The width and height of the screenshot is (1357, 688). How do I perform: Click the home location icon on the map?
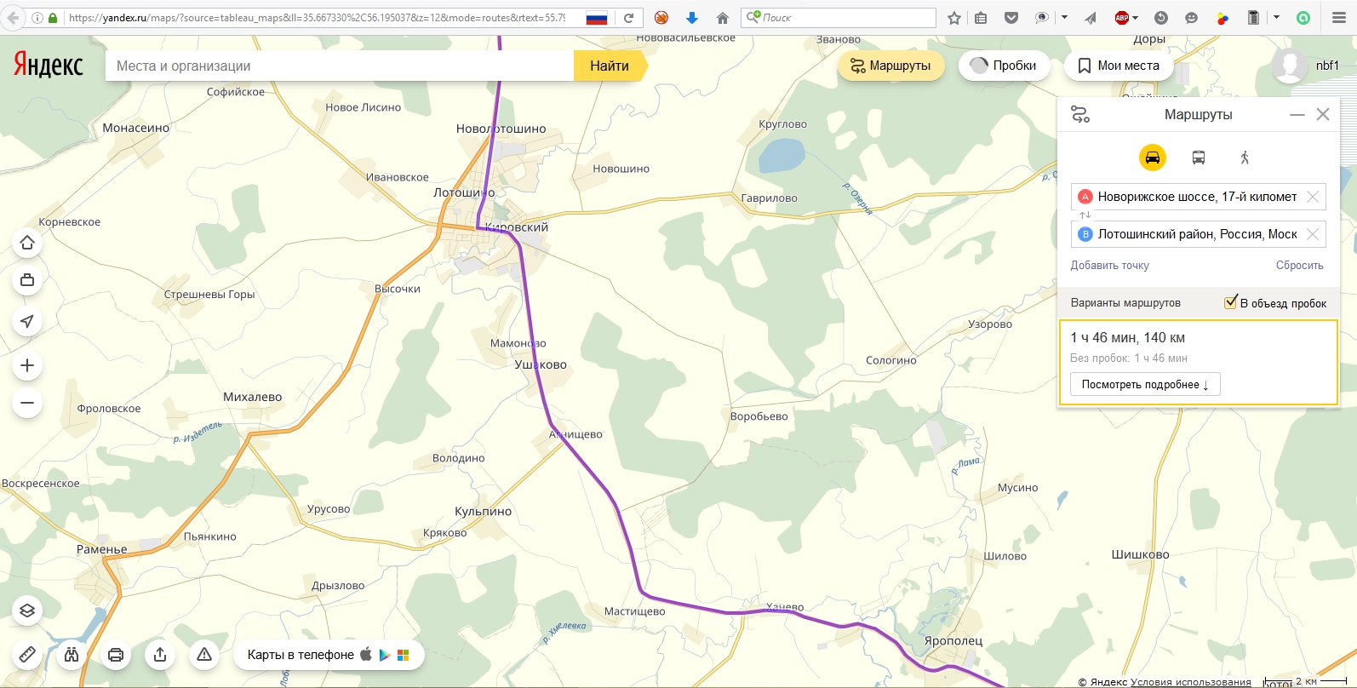coord(27,244)
